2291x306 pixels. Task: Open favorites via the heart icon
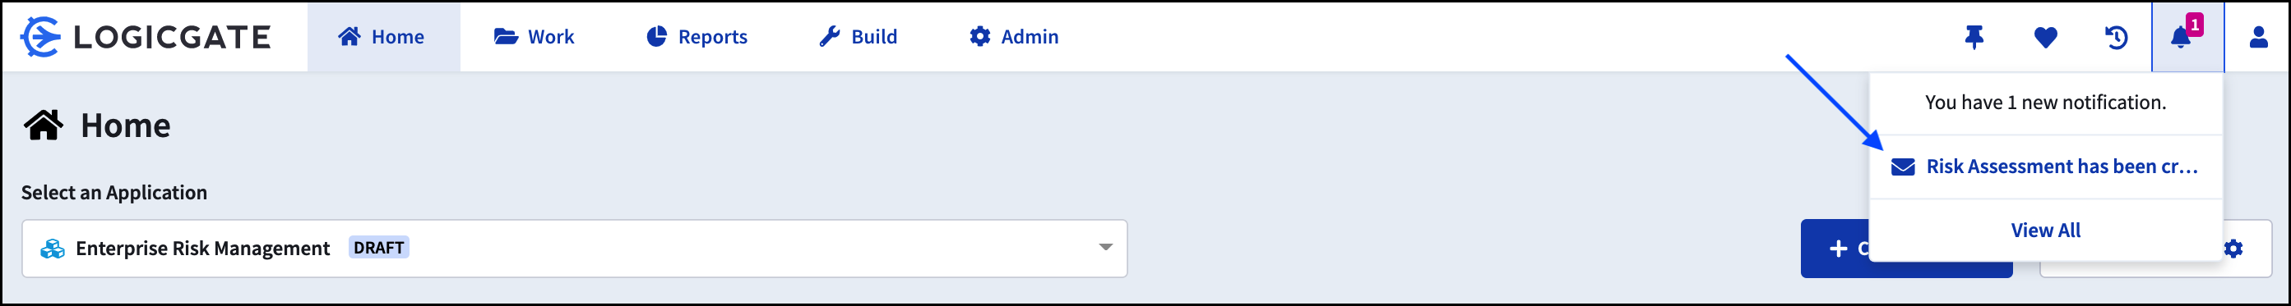pos(2046,37)
